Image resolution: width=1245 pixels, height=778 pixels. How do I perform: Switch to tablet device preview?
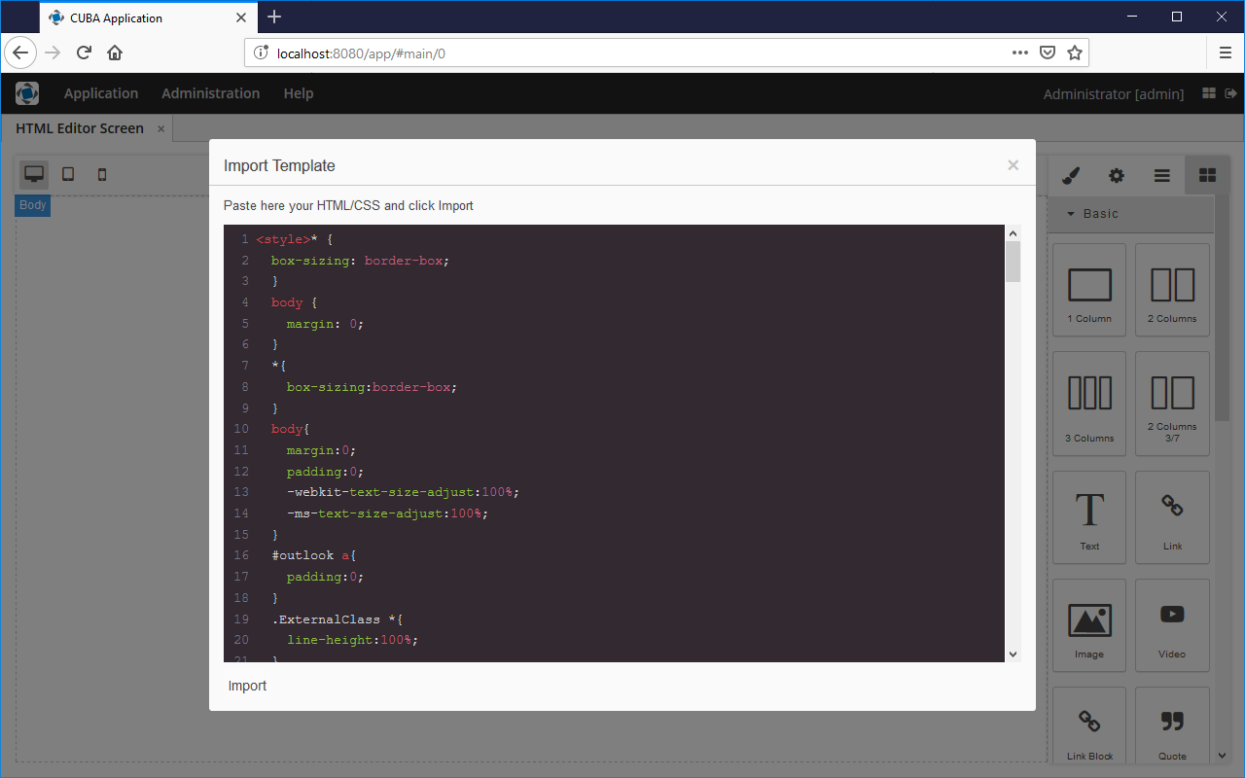click(x=68, y=174)
